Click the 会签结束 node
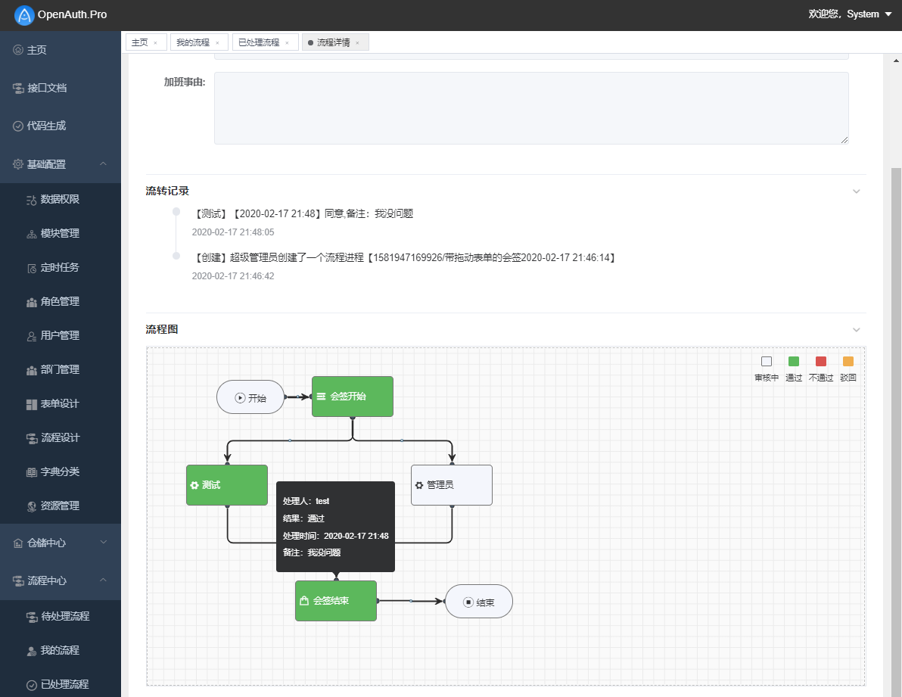Screen dimensions: 902x697 (x=336, y=600)
